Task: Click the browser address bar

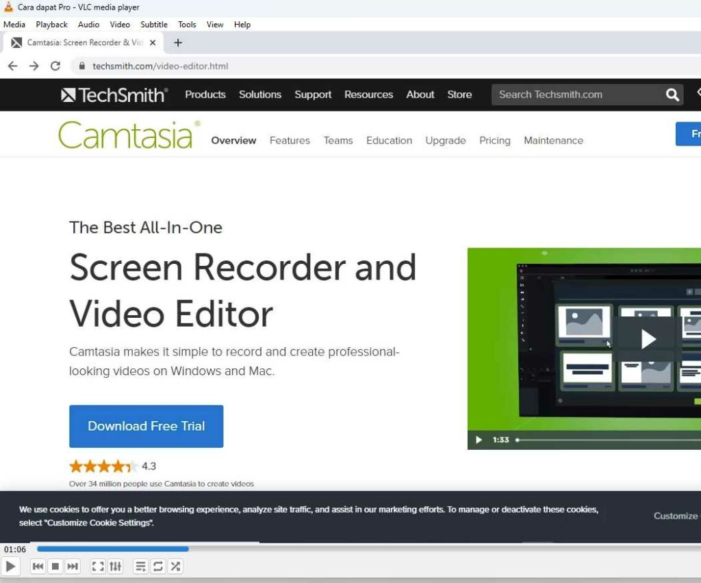Action: pos(205,66)
